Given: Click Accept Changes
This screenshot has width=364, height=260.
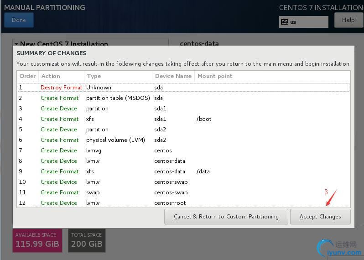Looking at the screenshot, I should (x=320, y=217).
